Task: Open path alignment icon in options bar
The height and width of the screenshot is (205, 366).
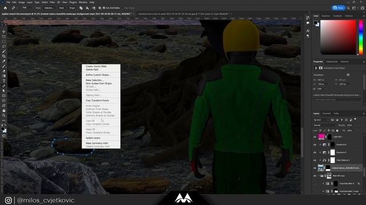Action: [87, 8]
